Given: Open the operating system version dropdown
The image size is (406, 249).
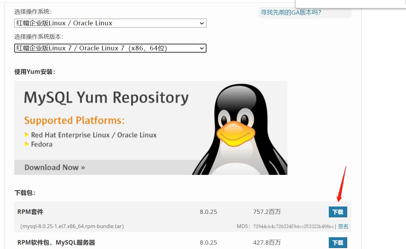Looking at the screenshot, I should (110, 48).
